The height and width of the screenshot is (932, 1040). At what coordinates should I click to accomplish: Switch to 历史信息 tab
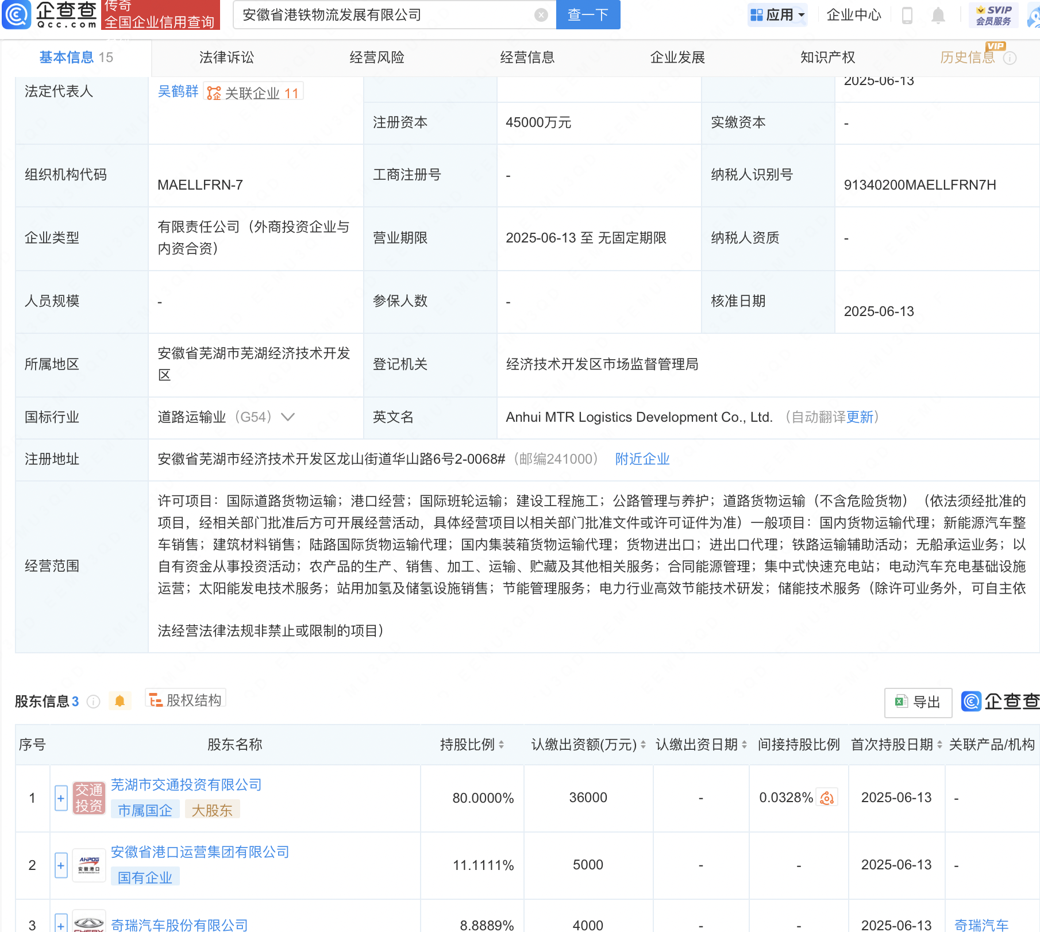coord(968,57)
